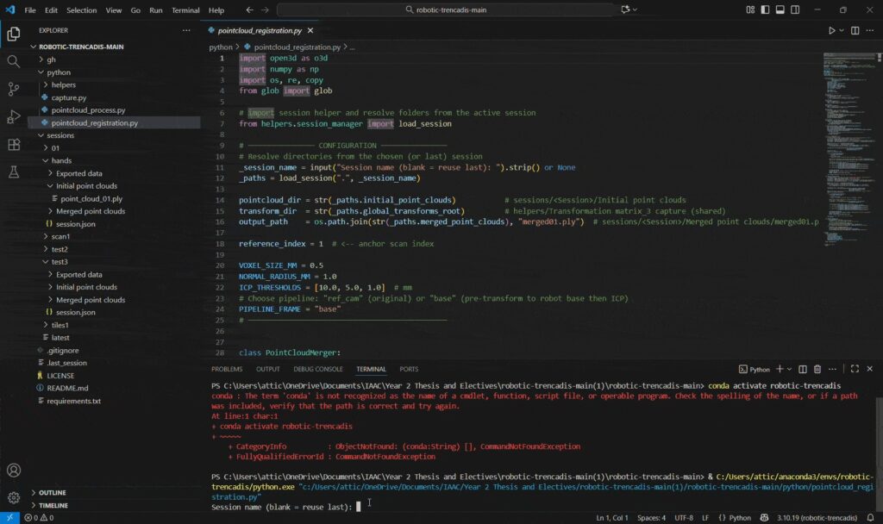Open the Run and Debug view
Screen dimensions: 883x524
coord(14,117)
